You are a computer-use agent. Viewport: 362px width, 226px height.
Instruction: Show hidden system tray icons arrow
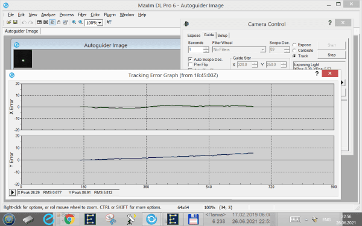coord(306,219)
